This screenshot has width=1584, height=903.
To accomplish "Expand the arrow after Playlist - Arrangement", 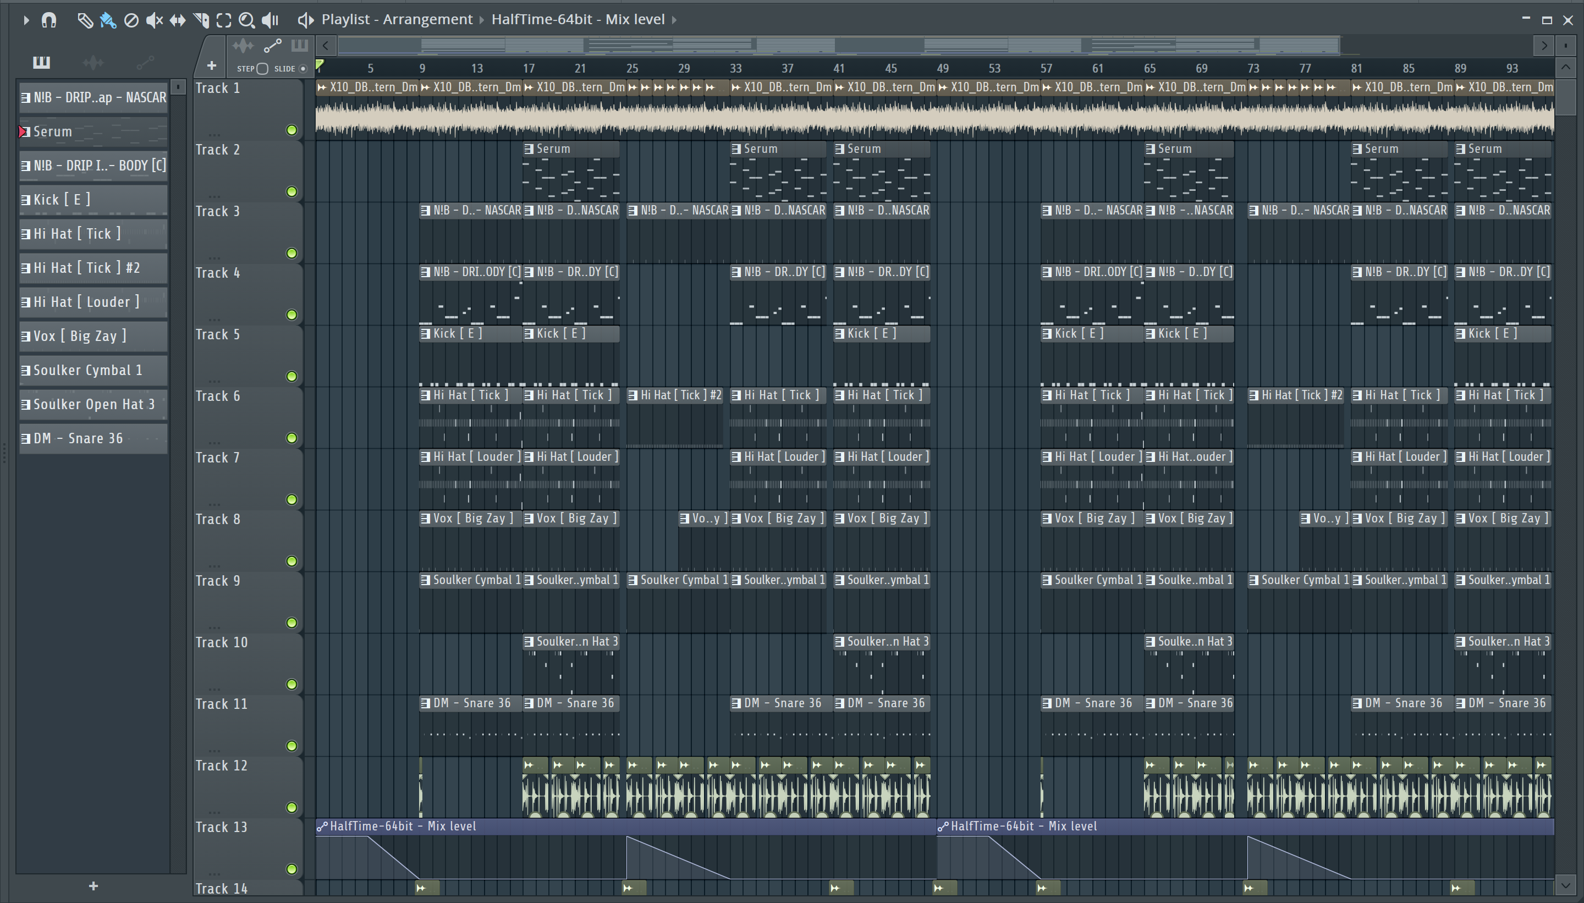I will (482, 20).
